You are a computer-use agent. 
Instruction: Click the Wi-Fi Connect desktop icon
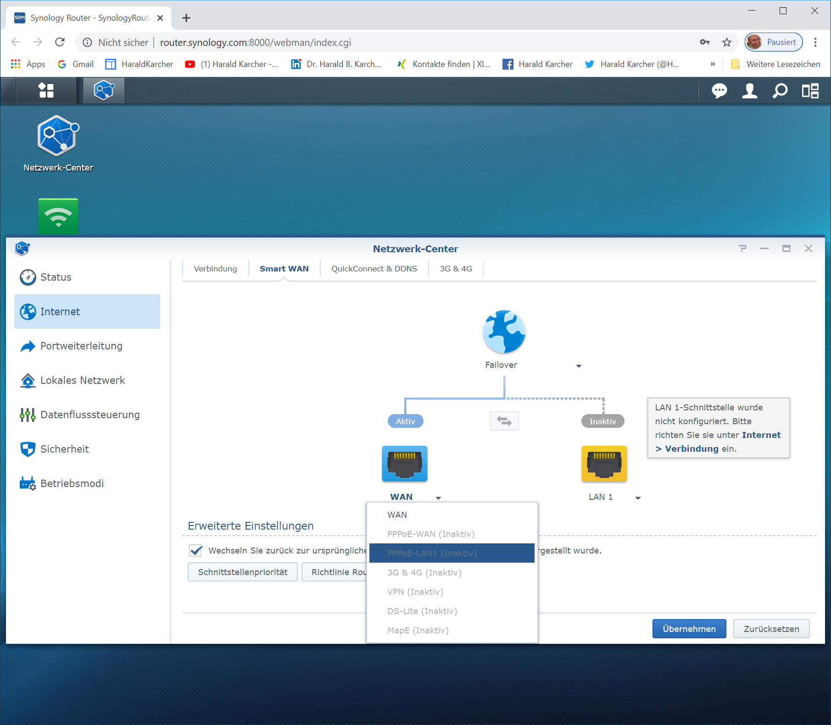pos(58,216)
